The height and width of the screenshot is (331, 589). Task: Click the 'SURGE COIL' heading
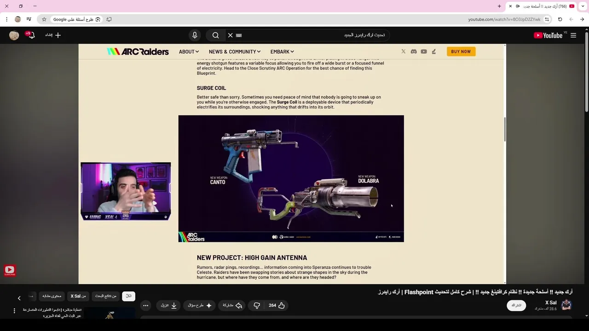pos(211,88)
